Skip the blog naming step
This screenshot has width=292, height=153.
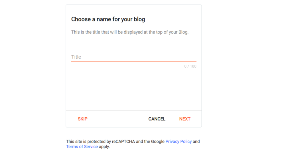(82, 119)
